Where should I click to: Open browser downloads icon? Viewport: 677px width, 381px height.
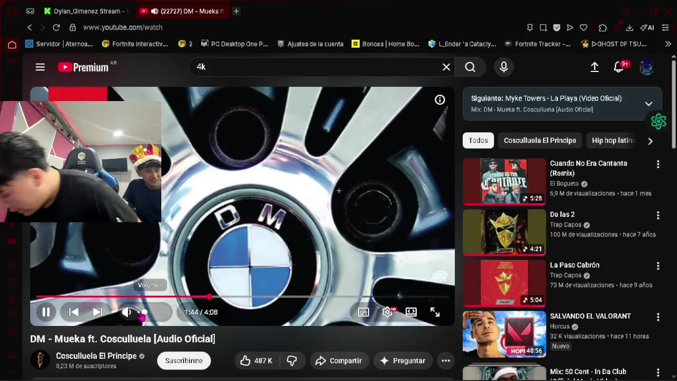[x=629, y=28]
